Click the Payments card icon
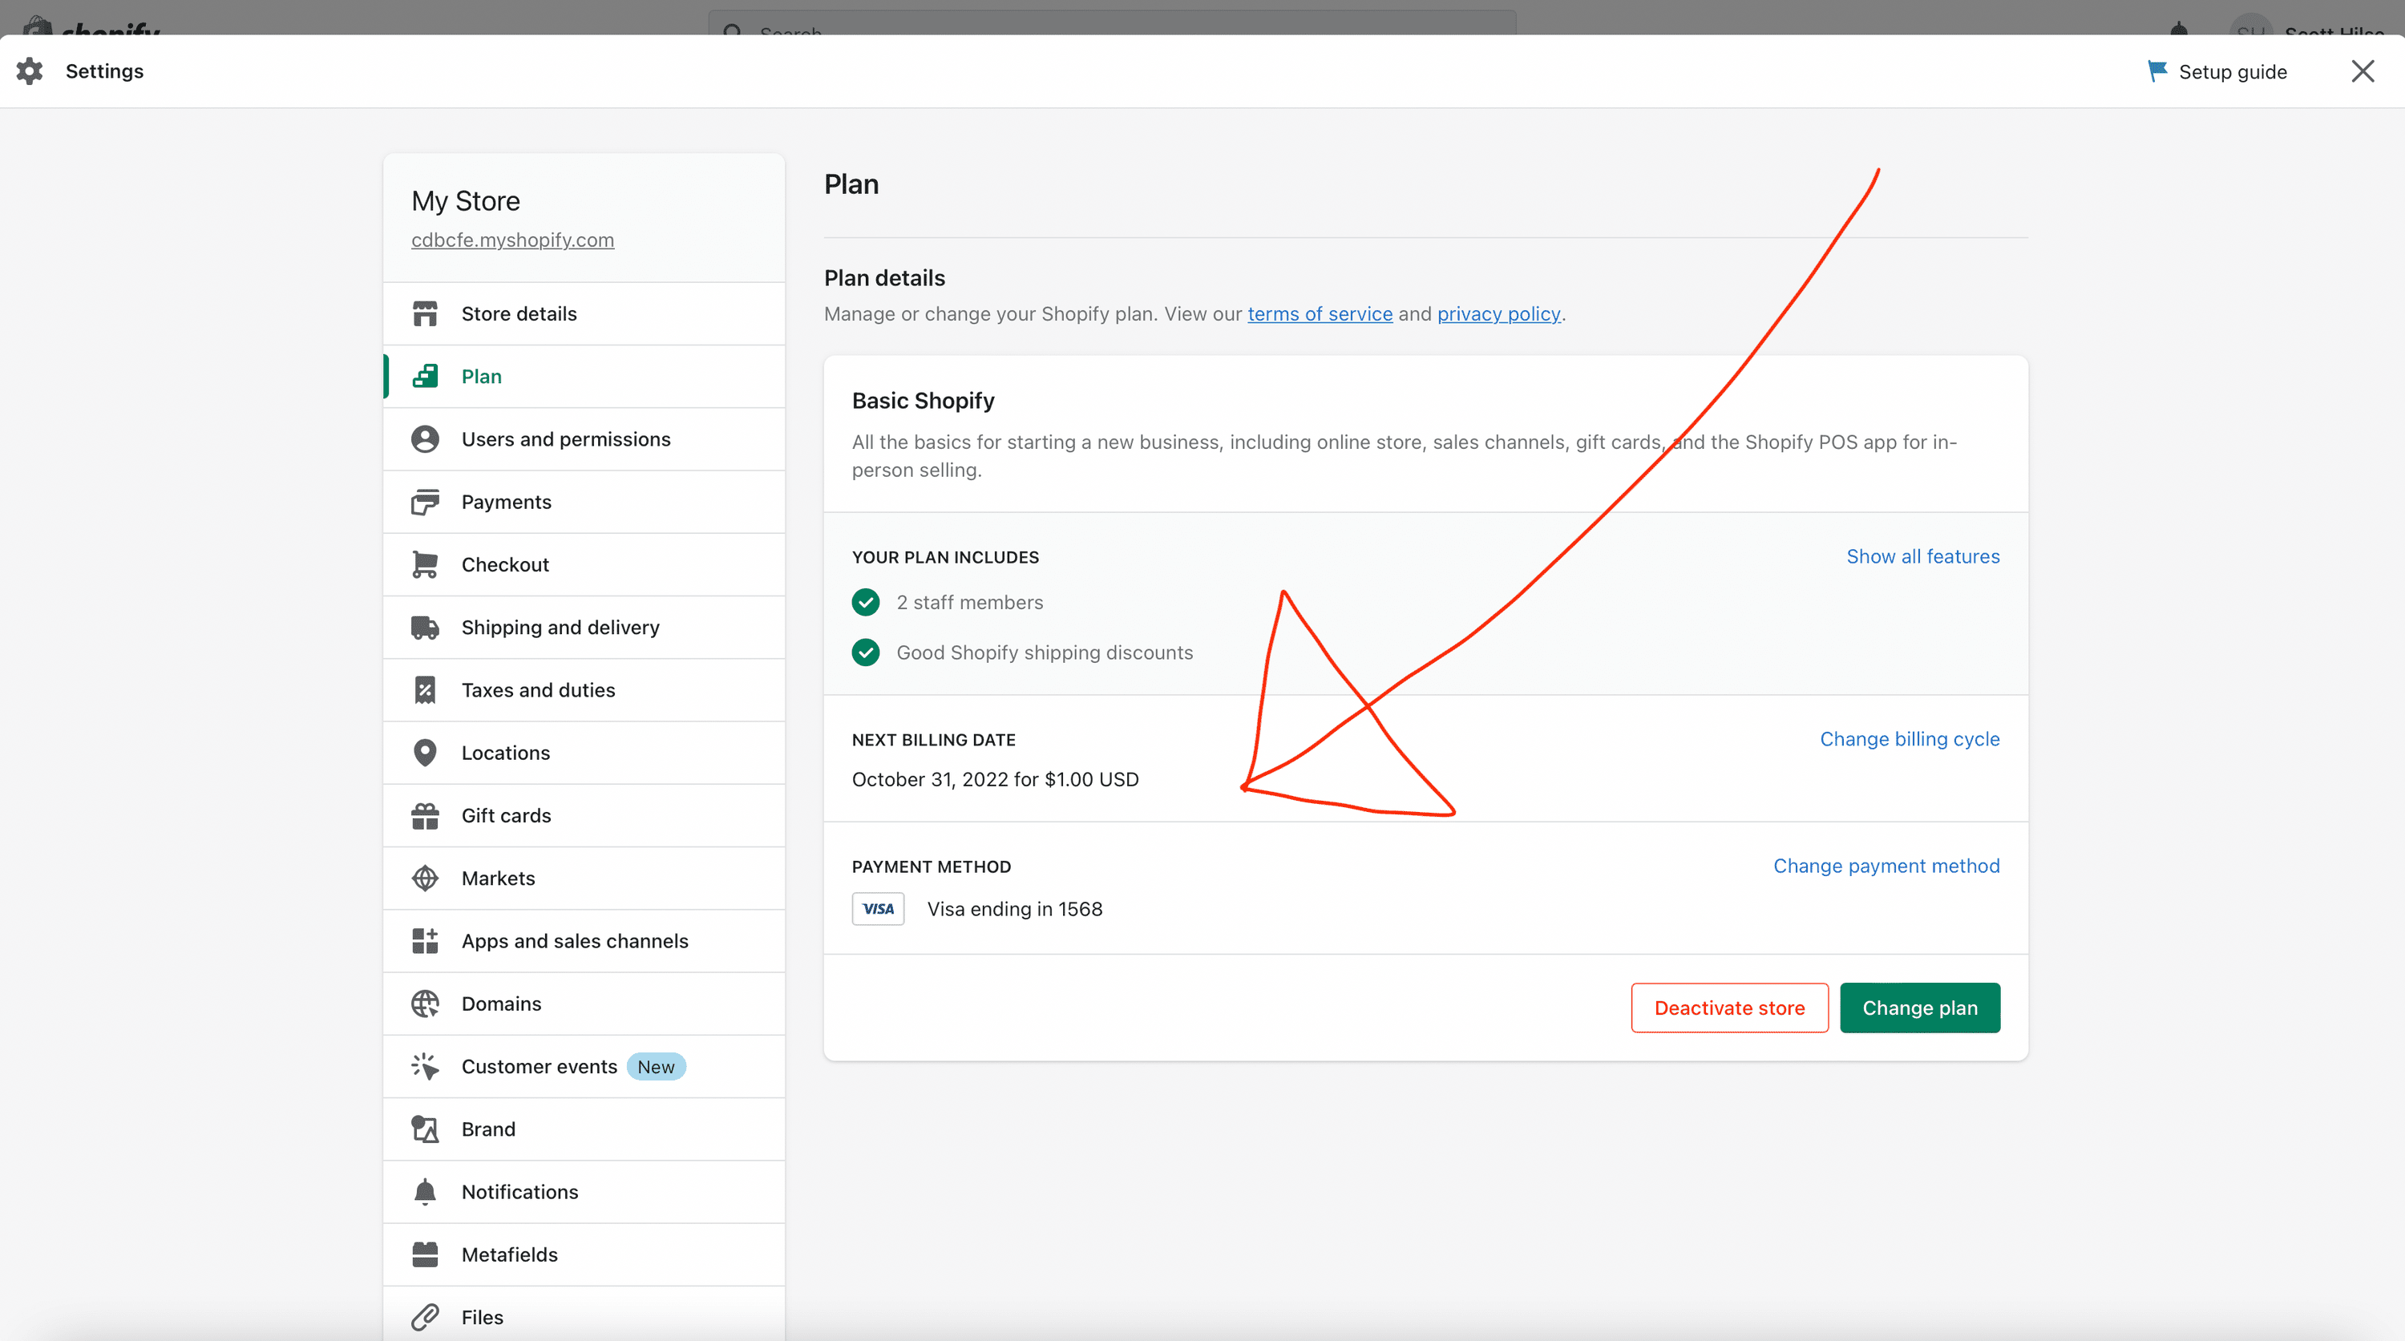 click(425, 502)
